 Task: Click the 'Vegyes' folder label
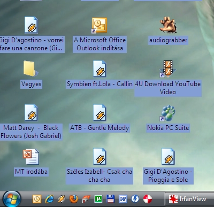pos(31,84)
